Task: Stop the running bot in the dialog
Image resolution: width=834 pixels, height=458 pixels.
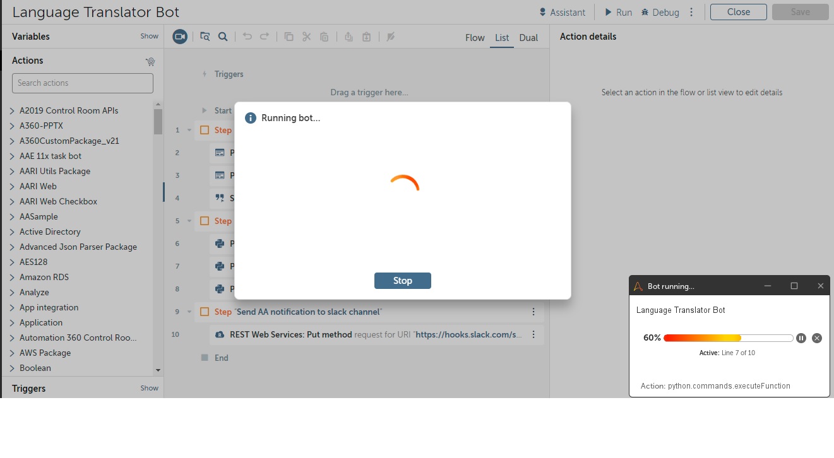Action: pyautogui.click(x=403, y=281)
